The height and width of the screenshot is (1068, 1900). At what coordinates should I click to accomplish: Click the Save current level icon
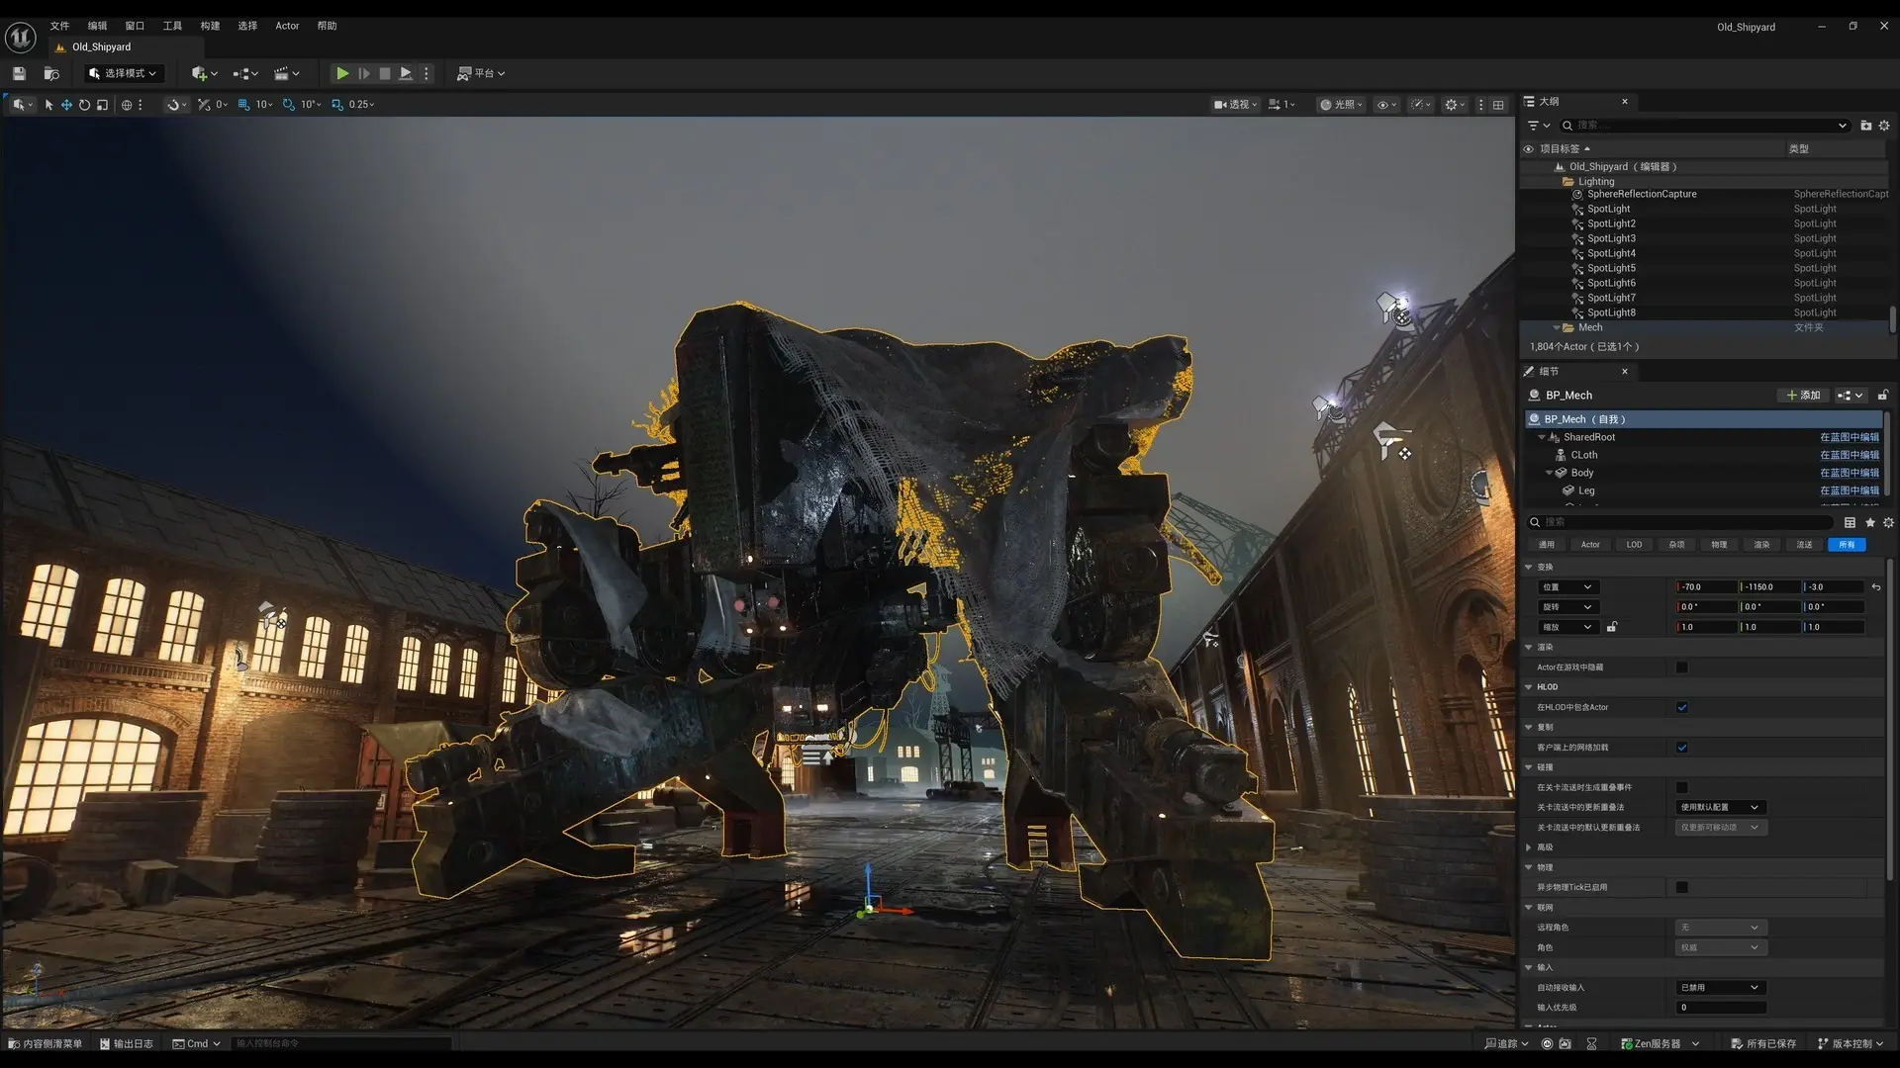click(x=18, y=73)
